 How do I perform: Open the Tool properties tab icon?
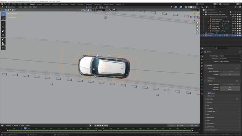[x=202, y=53]
